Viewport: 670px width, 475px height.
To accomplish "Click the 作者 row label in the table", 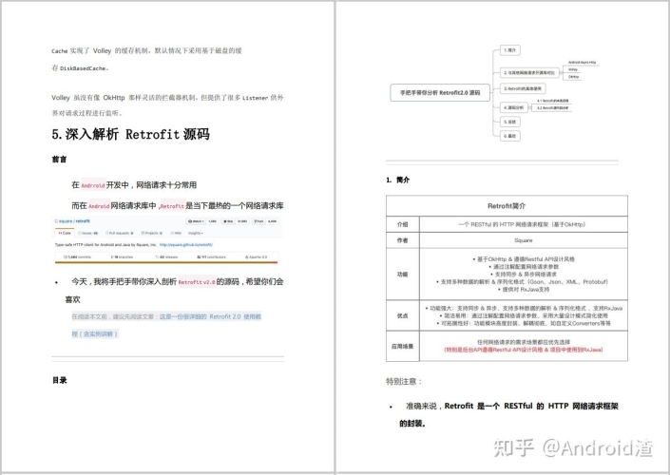I will point(403,240).
